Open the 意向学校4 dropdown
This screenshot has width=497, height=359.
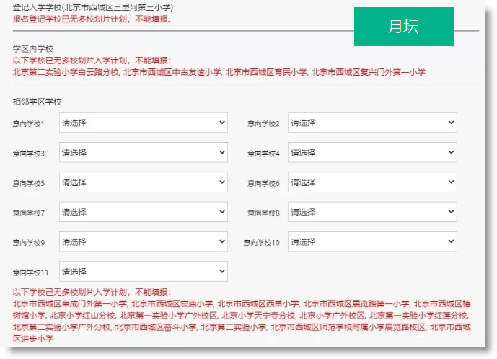pyautogui.click(x=372, y=152)
